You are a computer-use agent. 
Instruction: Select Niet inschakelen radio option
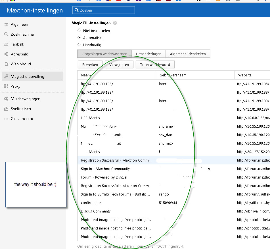pos(79,30)
